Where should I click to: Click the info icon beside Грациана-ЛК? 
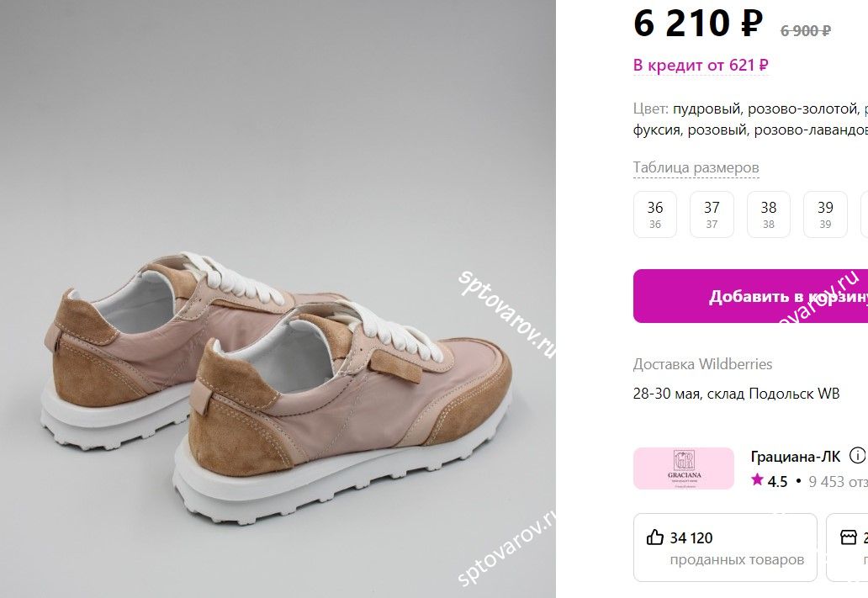pyautogui.click(x=857, y=456)
